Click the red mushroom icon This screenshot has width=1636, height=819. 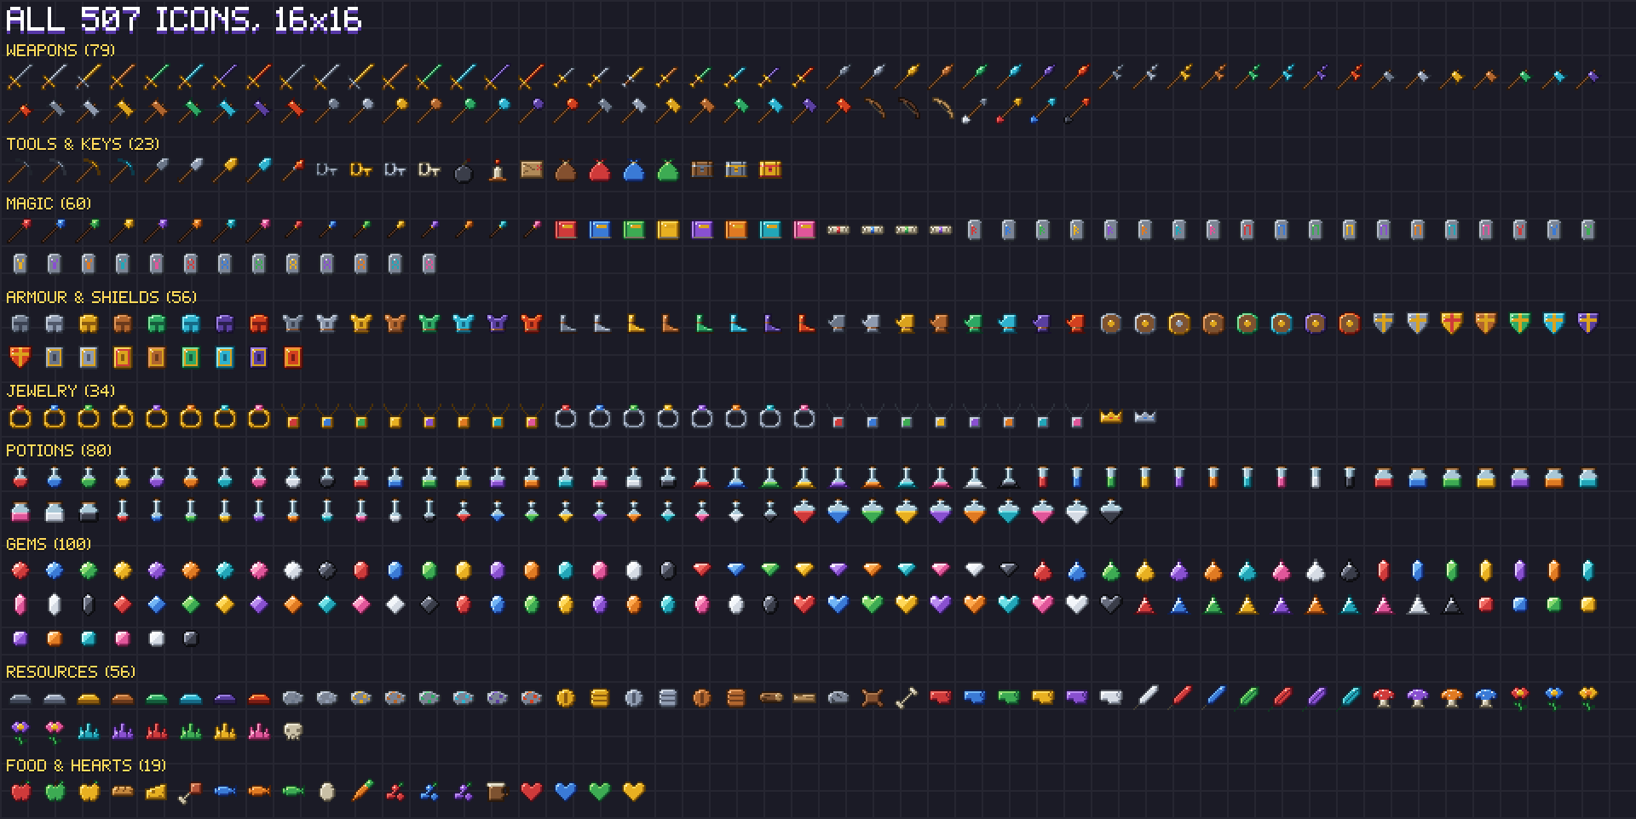click(x=1384, y=698)
